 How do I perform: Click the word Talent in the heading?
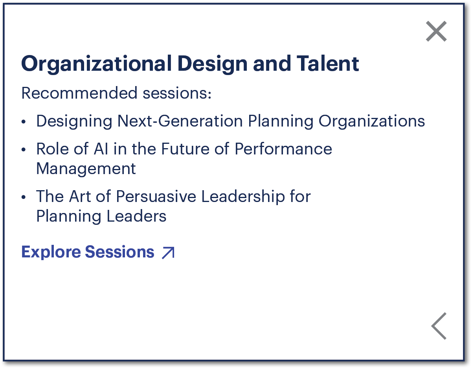click(328, 64)
